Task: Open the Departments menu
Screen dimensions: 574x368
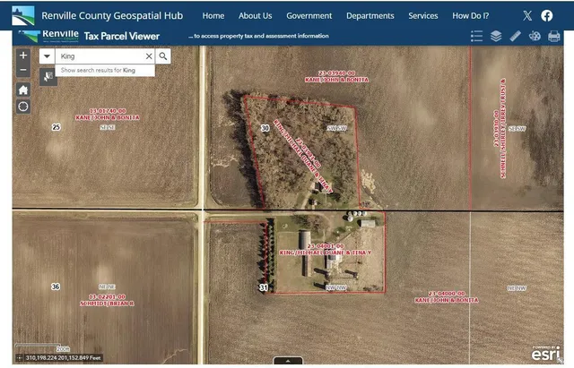Action: click(370, 15)
